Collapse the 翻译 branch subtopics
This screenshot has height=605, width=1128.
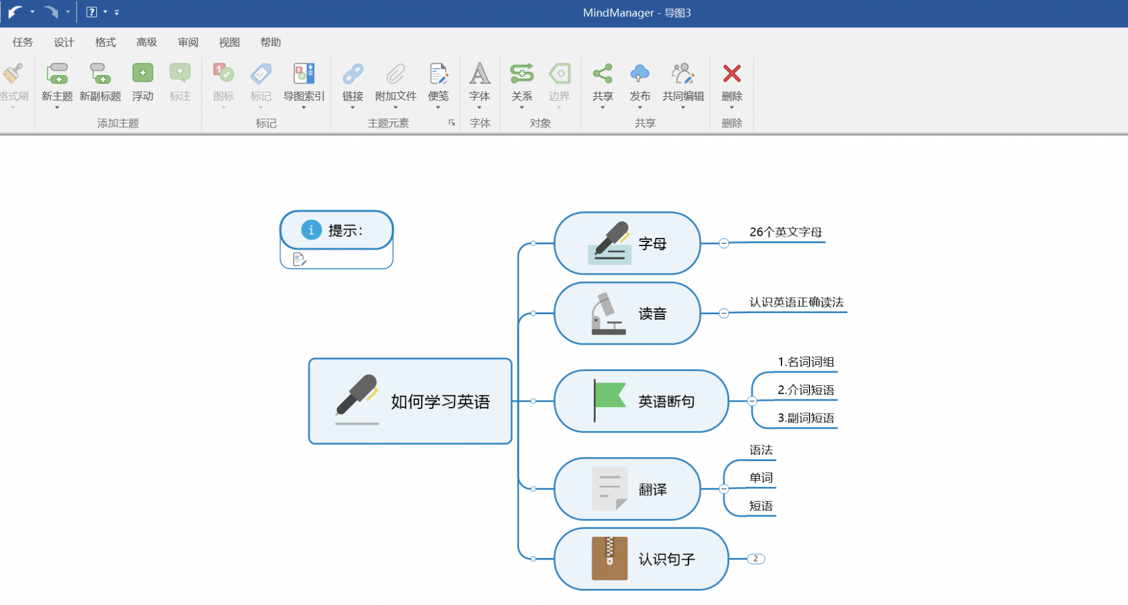pos(724,489)
